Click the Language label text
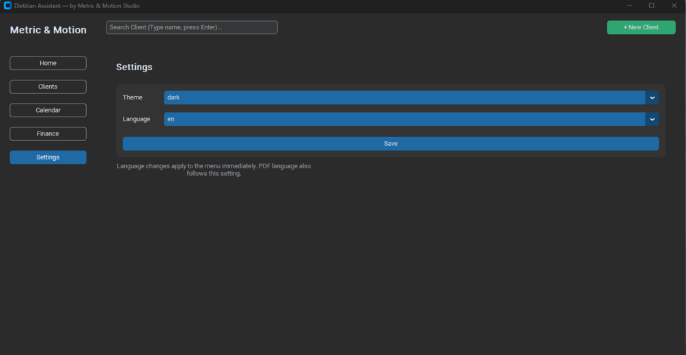Image resolution: width=686 pixels, height=355 pixels. click(137, 119)
